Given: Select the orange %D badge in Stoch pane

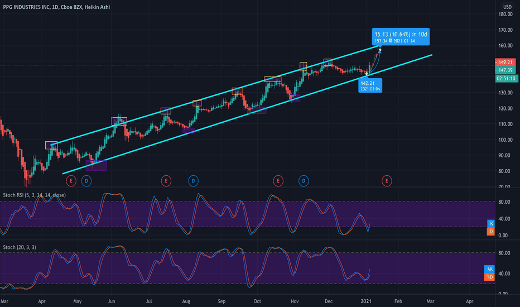Looking at the screenshot, I should pos(489,277).
